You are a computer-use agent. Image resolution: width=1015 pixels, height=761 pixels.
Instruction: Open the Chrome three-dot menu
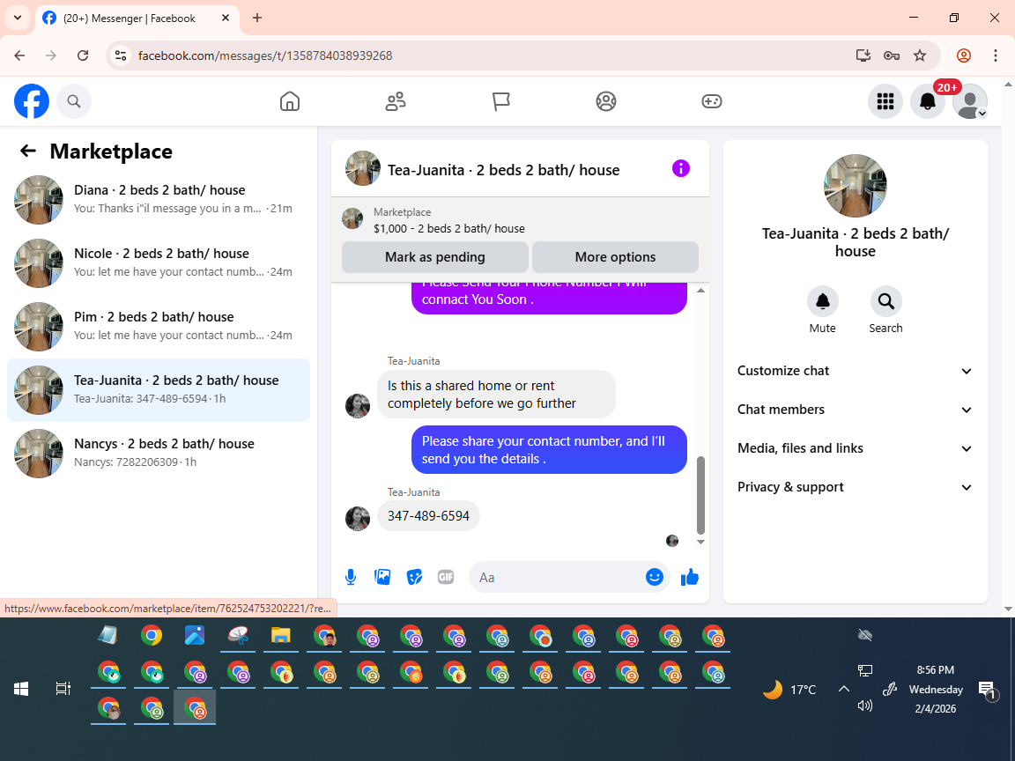(996, 55)
